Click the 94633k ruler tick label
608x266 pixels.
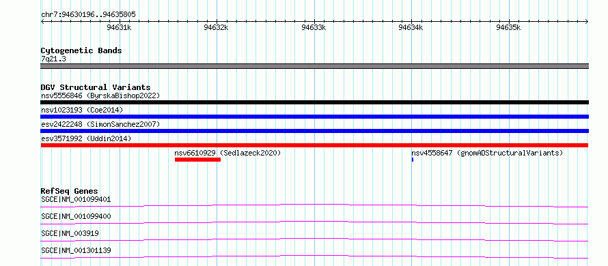pos(314,27)
